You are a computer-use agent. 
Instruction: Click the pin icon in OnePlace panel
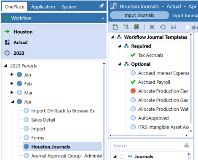tap(102, 6)
